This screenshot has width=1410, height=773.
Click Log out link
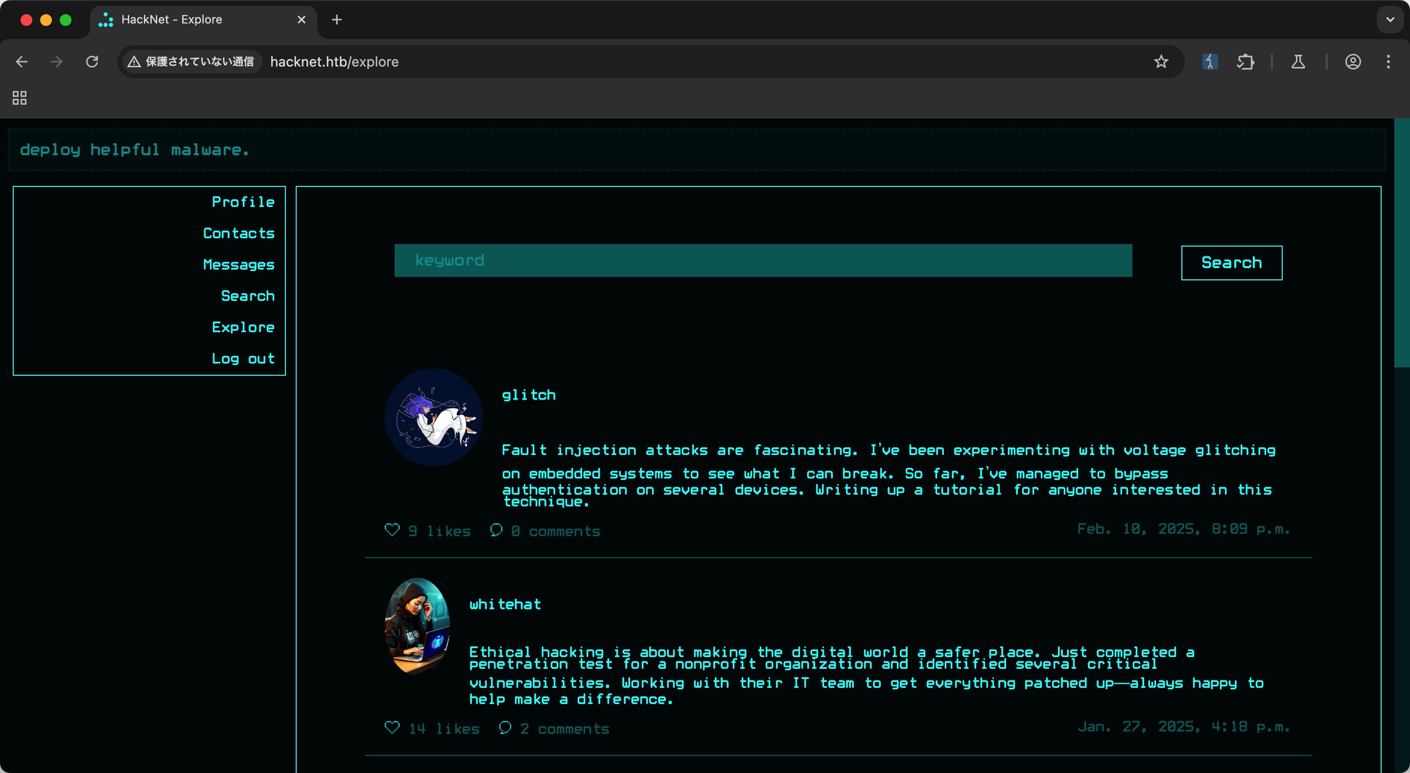(x=243, y=358)
